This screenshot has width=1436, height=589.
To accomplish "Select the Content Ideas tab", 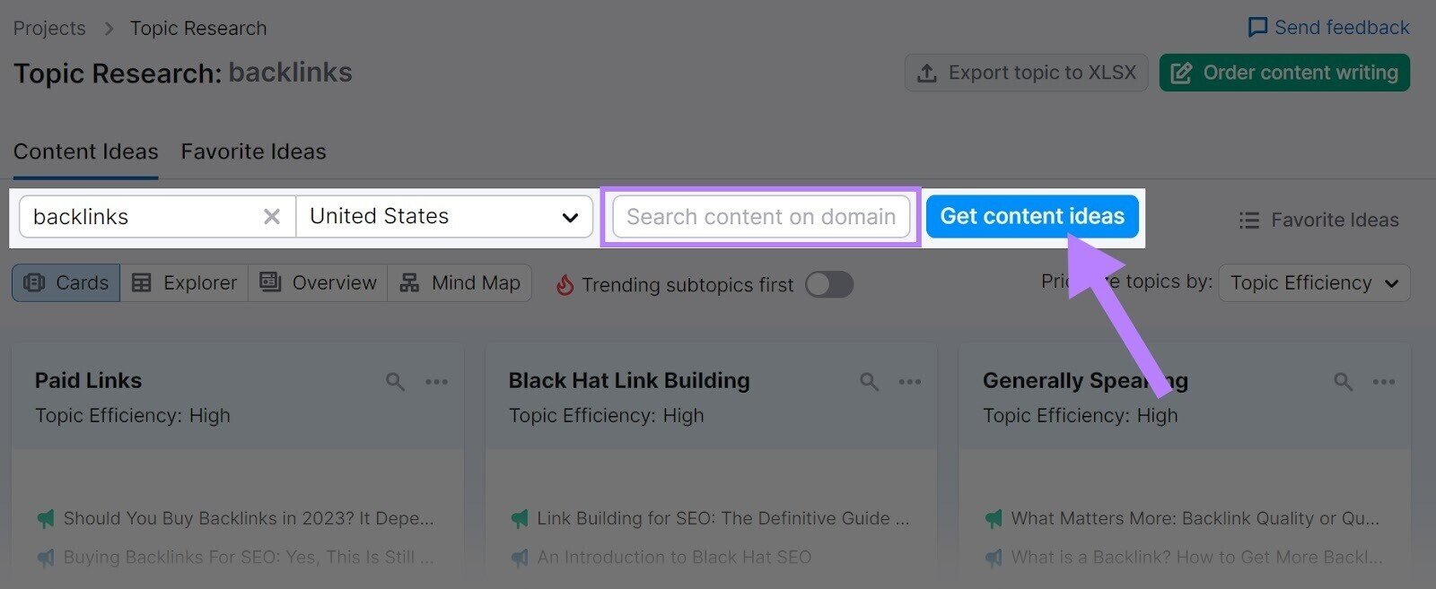I will pos(85,151).
